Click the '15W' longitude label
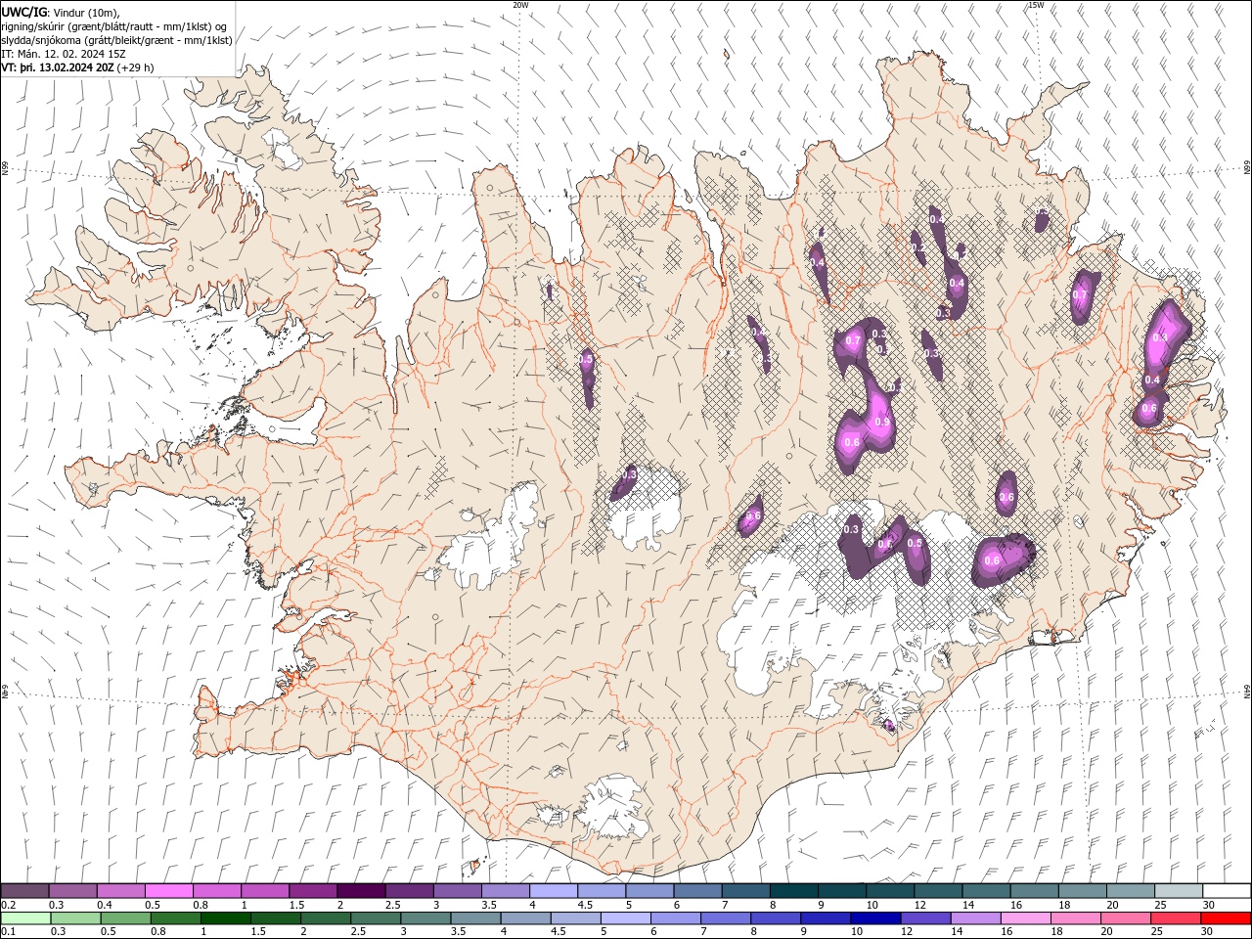The image size is (1252, 939). (1036, 5)
